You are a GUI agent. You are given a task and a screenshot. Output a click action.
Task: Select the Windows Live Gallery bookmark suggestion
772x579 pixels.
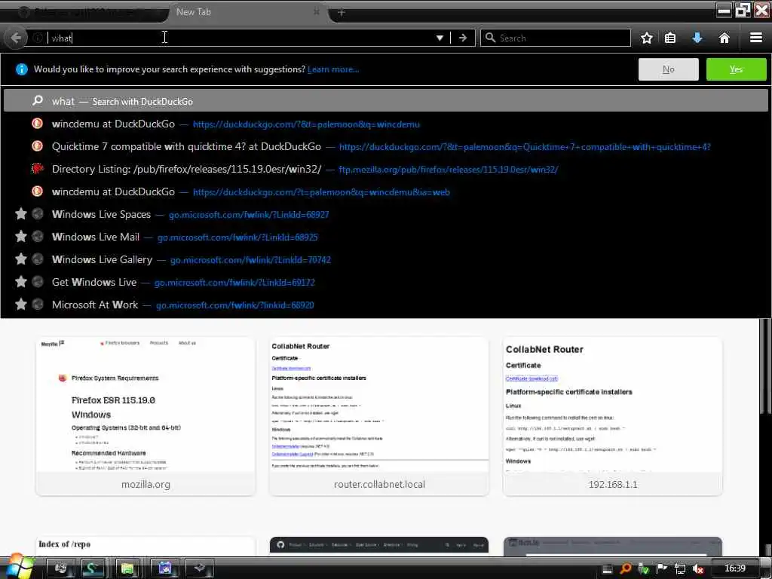click(386, 260)
